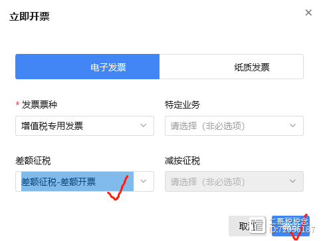Click the 特定业务 field label

pos(182,105)
